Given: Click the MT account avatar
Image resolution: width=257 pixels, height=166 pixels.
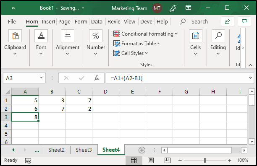Looking at the screenshot, I should [157, 8].
